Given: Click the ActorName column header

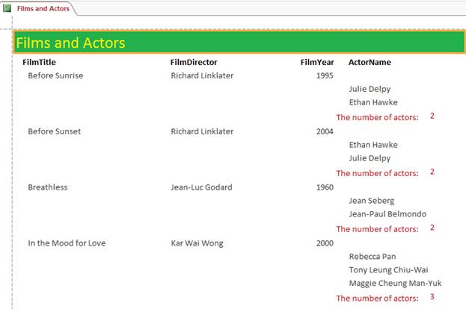Looking at the screenshot, I should [370, 62].
